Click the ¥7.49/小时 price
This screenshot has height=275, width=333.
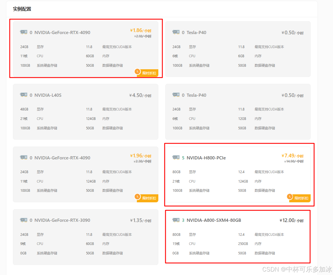(x=292, y=156)
